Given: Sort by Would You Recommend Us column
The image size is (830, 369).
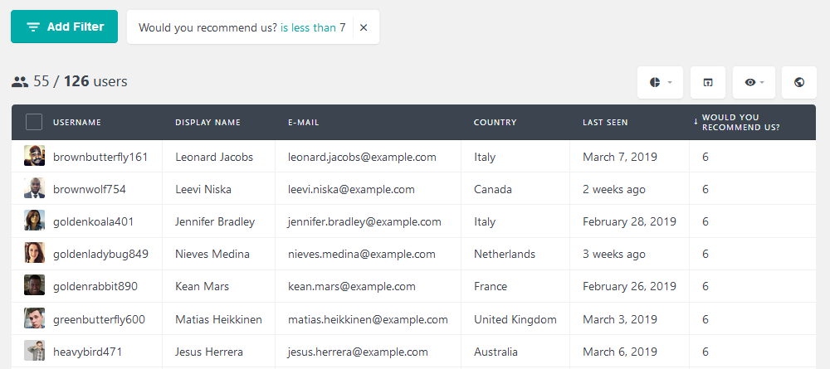Looking at the screenshot, I should pyautogui.click(x=740, y=122).
